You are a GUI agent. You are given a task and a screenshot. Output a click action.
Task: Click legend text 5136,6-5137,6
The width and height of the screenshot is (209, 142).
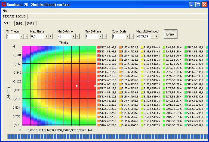tap(130, 84)
